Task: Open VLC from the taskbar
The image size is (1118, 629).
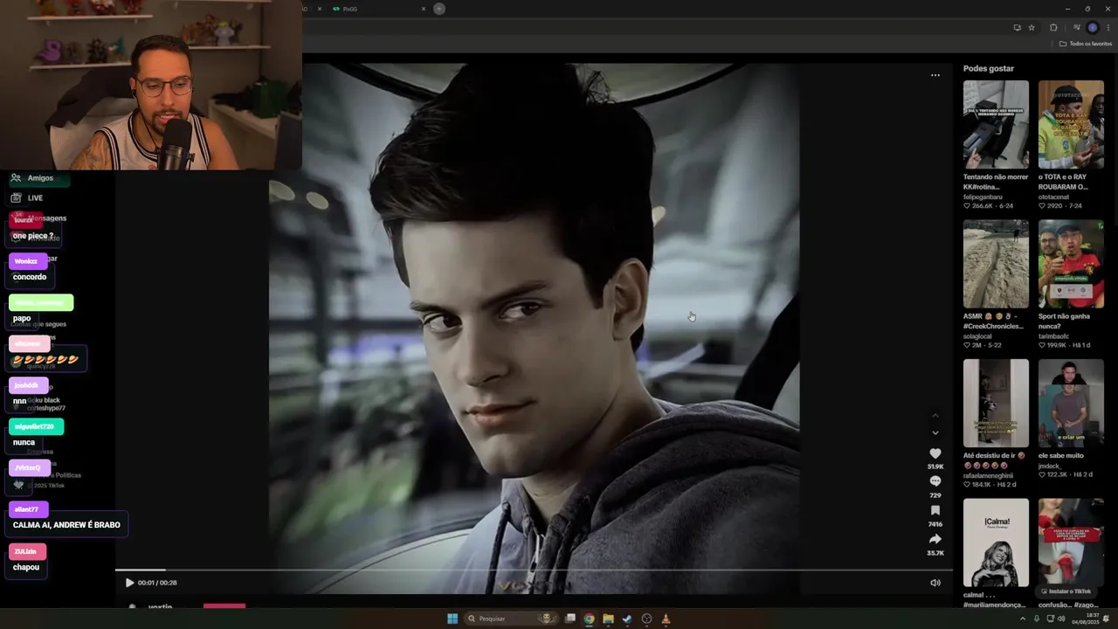Action: [666, 619]
